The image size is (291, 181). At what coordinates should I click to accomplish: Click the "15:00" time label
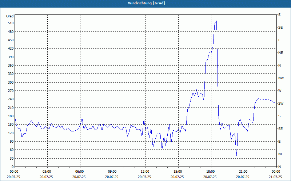tap(178, 172)
